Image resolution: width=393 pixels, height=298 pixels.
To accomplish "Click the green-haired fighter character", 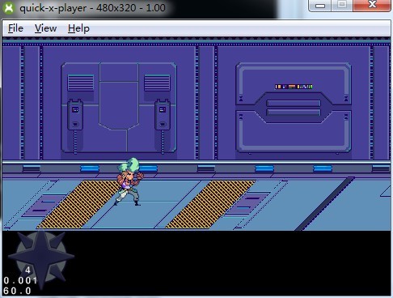I will tap(129, 181).
